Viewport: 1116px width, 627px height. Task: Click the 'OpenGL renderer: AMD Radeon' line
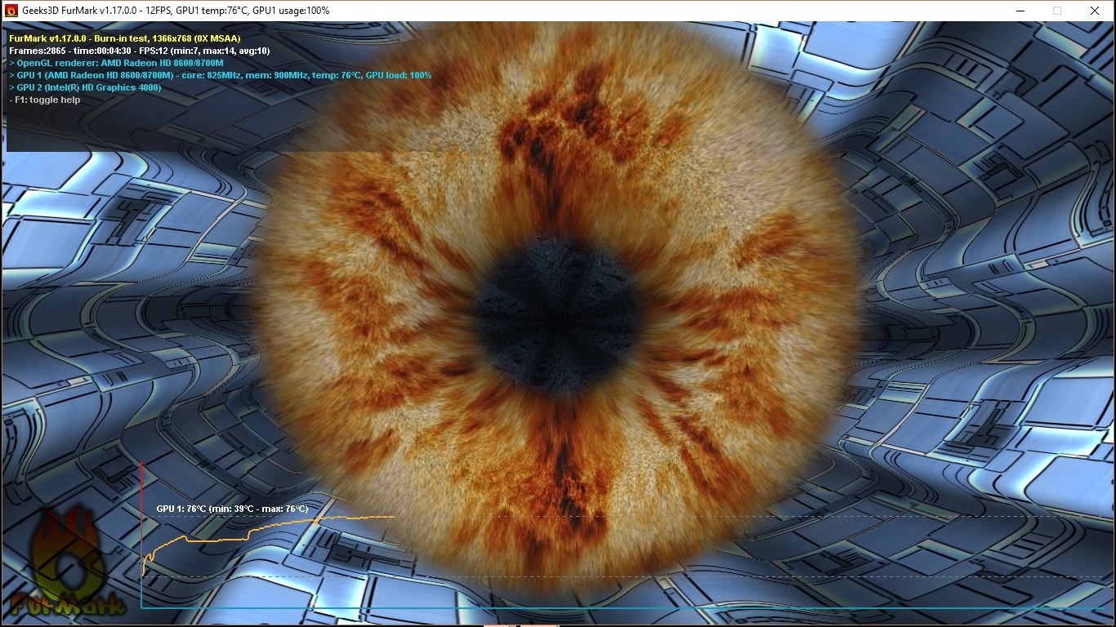(x=116, y=63)
